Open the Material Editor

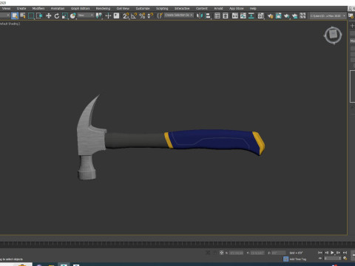(x=261, y=16)
